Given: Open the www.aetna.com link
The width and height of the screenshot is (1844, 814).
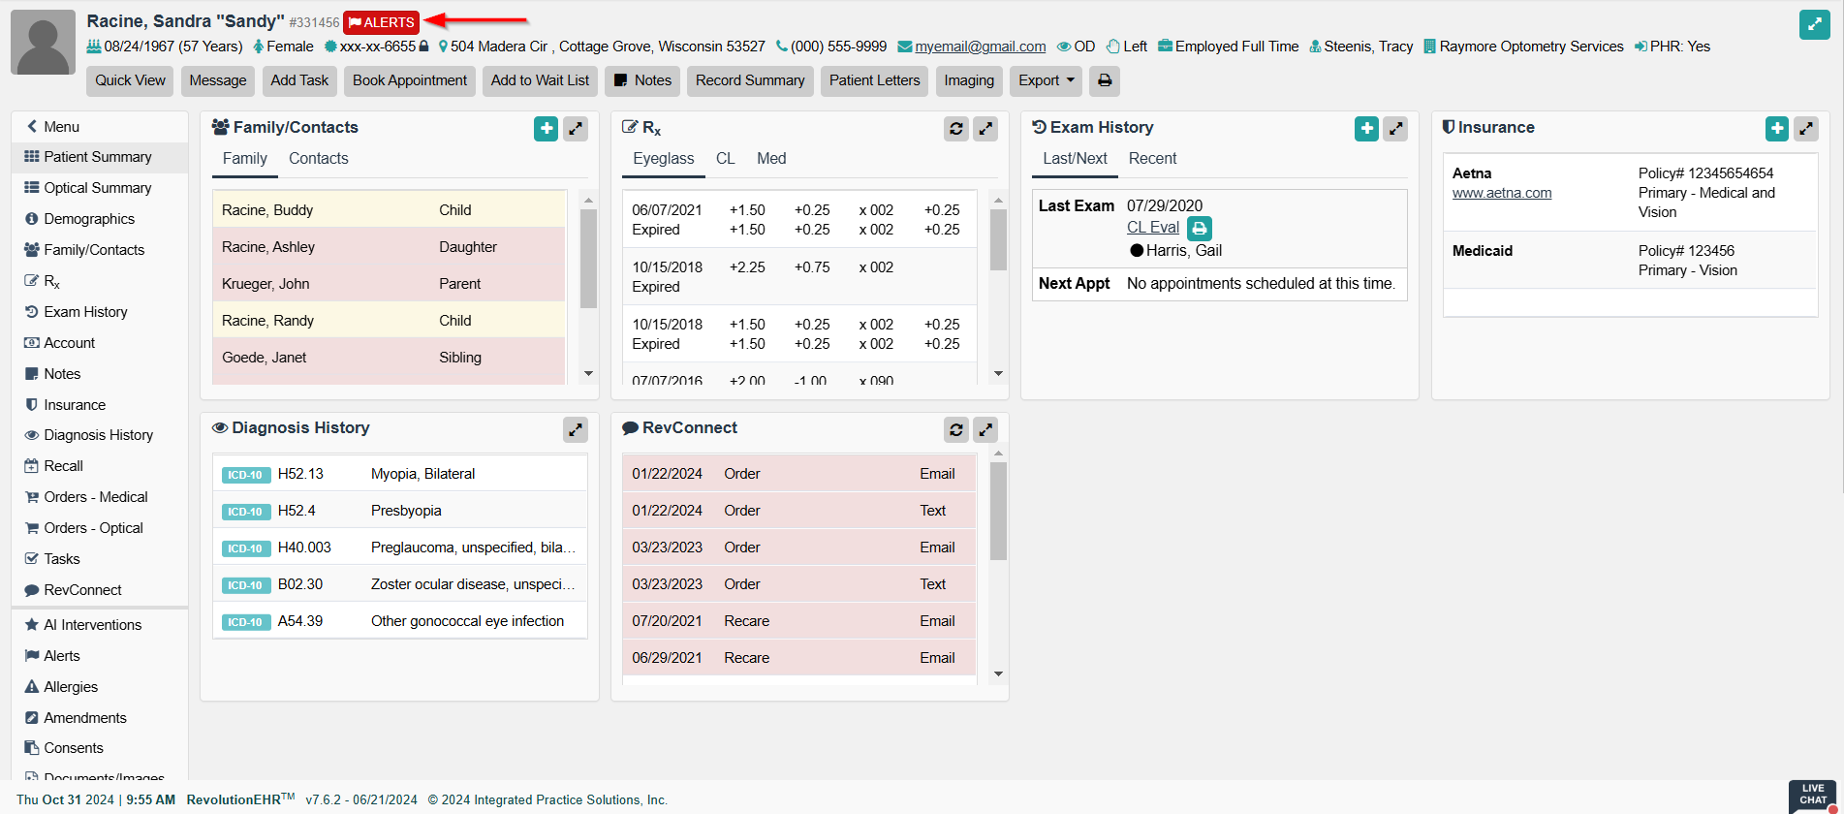Looking at the screenshot, I should click(1501, 193).
